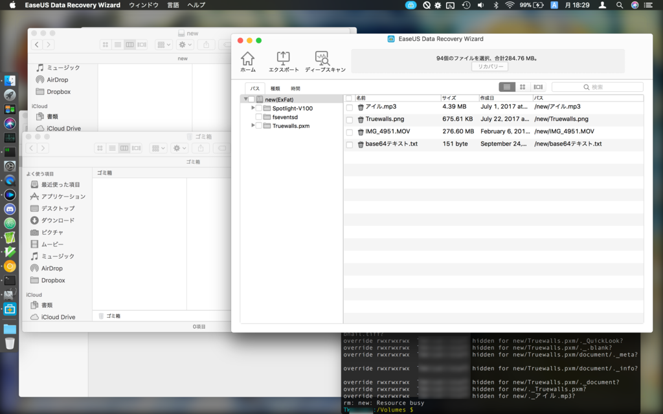Tick the Truewalls.pxm folder checkbox
Viewport: 663px width, 414px height.
[x=258, y=126]
